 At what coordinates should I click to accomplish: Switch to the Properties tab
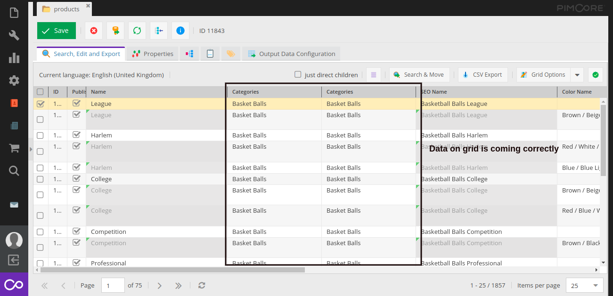(x=153, y=54)
